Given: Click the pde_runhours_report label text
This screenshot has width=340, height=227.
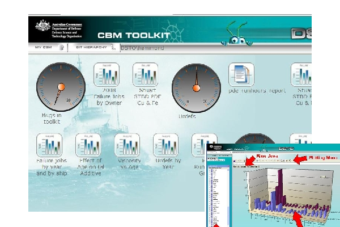Looking at the screenshot, I should pos(257,91).
